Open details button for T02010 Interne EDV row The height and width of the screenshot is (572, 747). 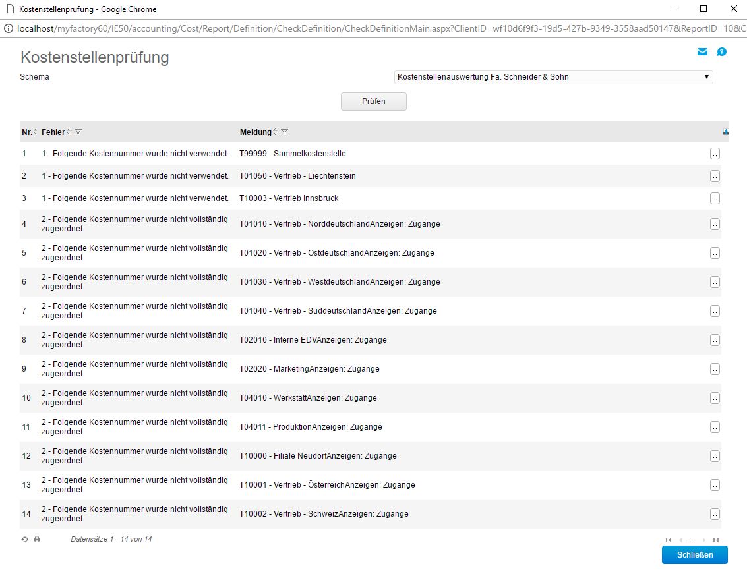click(715, 340)
